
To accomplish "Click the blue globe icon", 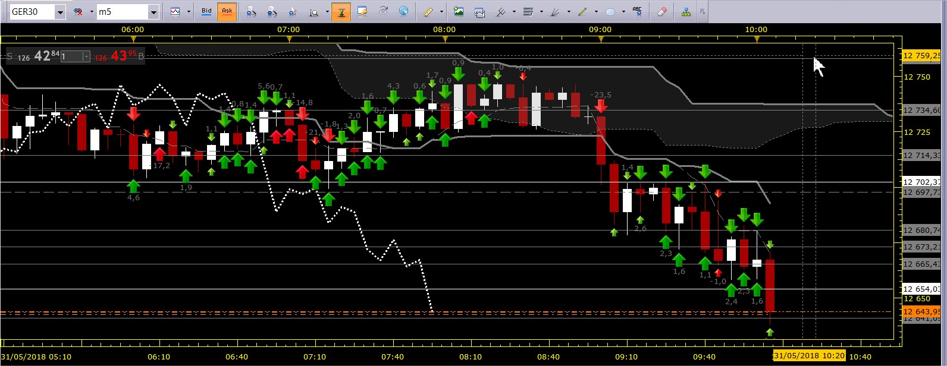I will pyautogui.click(x=403, y=11).
